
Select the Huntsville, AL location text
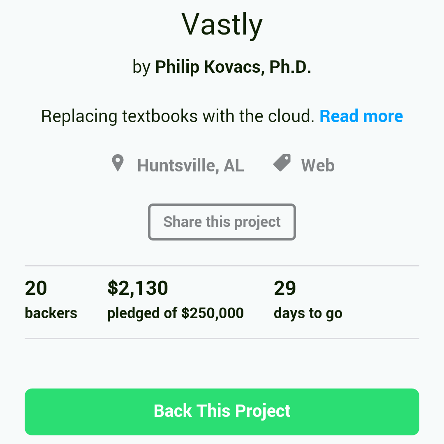(190, 166)
